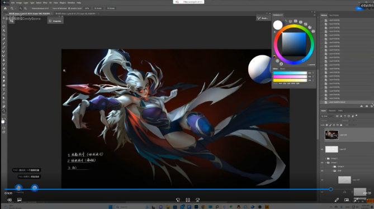Select the Clone Stamp tool
The width and height of the screenshot is (374, 209).
3,60
